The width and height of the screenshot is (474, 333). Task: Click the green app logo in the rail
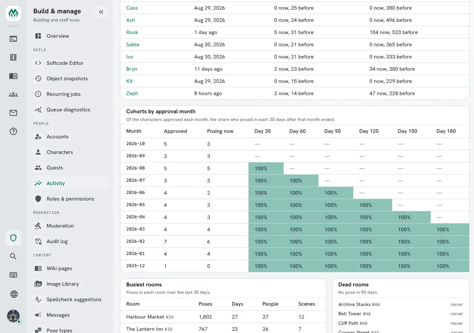coord(13,13)
